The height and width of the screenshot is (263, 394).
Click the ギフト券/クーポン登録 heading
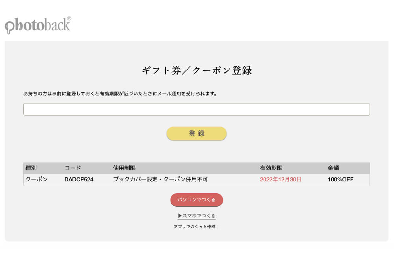[197, 71]
